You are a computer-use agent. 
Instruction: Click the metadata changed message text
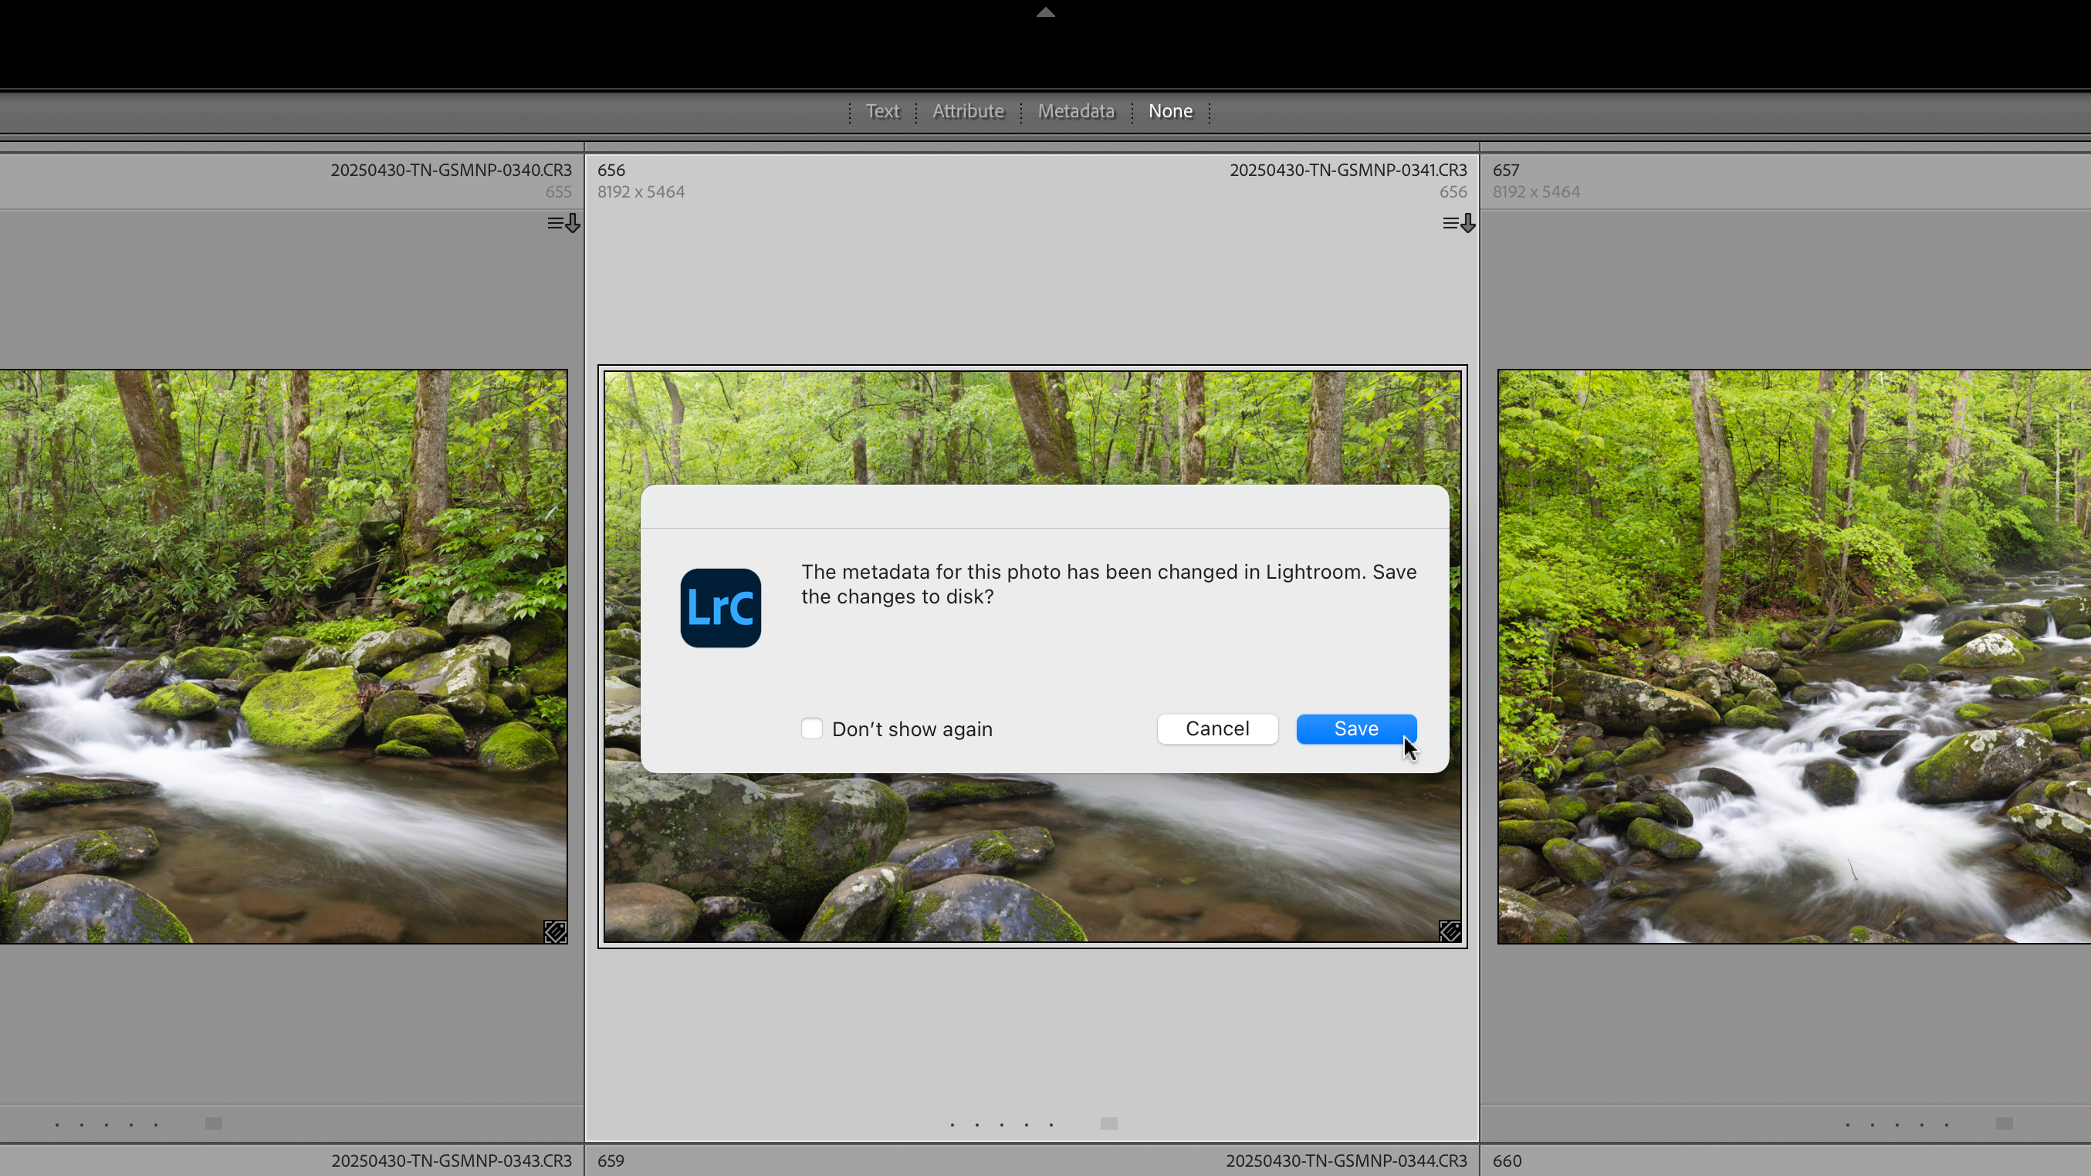(1109, 583)
